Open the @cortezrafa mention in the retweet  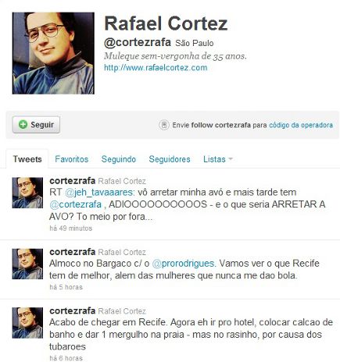76,204
